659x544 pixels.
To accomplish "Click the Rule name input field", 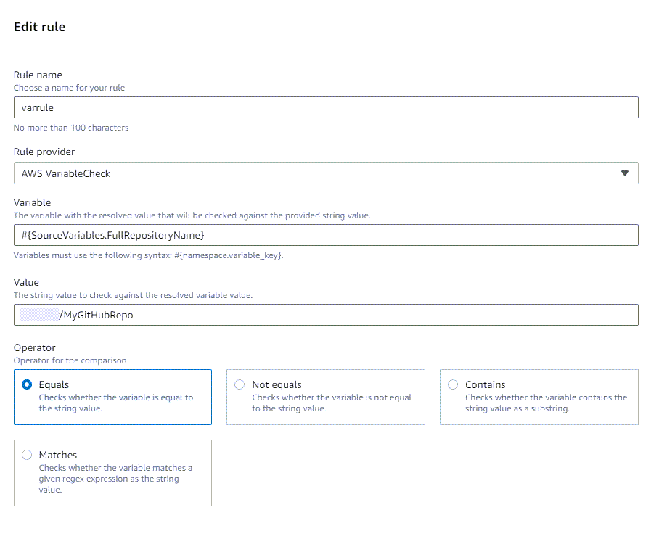I will tap(325, 107).
